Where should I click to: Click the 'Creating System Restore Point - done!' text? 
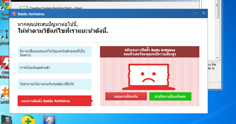click(x=56, y=8)
